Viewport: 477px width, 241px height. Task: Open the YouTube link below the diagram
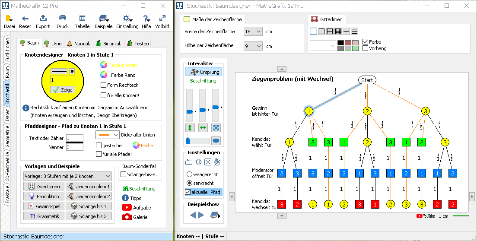point(426,216)
